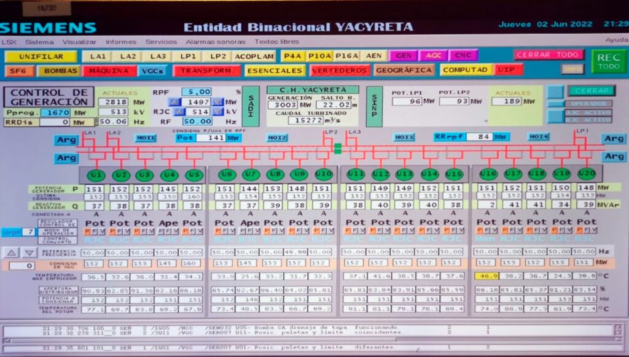Toggle P mode box under U6
The height and width of the screenshot is (357, 629).
(217, 231)
